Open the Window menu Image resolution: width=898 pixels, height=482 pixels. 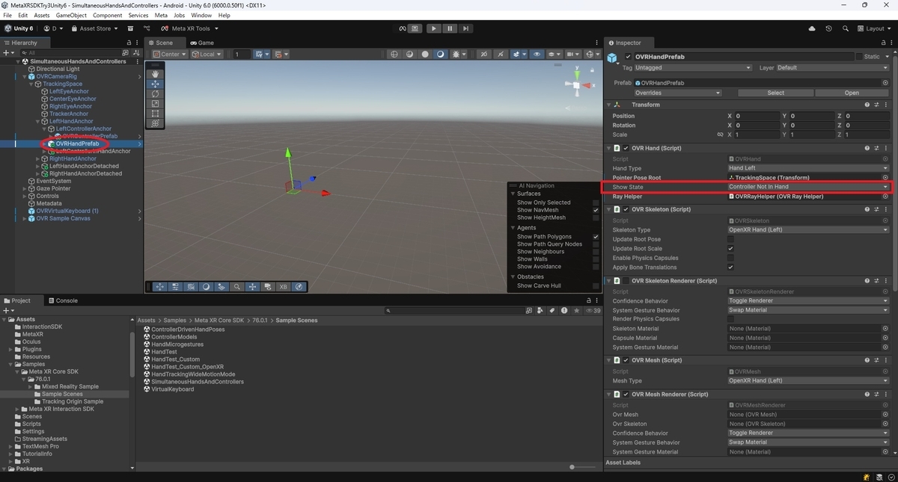click(x=201, y=15)
